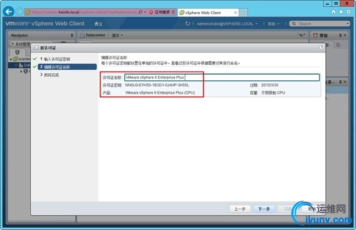Image resolution: width=356 pixels, height=230 pixels.
Task: Open browser favorites star icon
Action: (341, 12)
